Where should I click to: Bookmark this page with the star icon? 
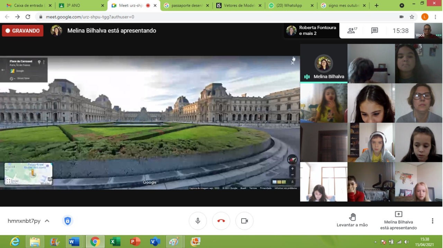pos(412,17)
